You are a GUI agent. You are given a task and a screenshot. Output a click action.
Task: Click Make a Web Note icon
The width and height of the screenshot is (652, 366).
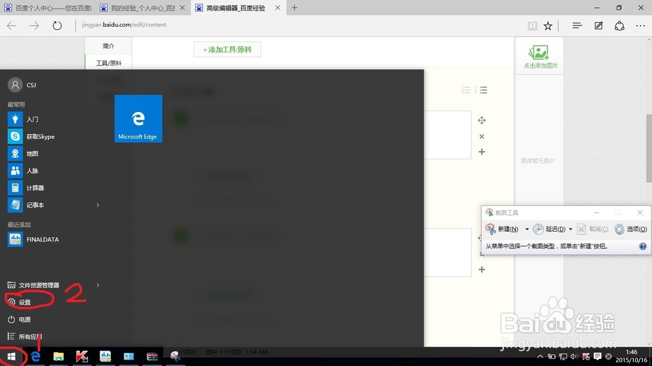599,26
